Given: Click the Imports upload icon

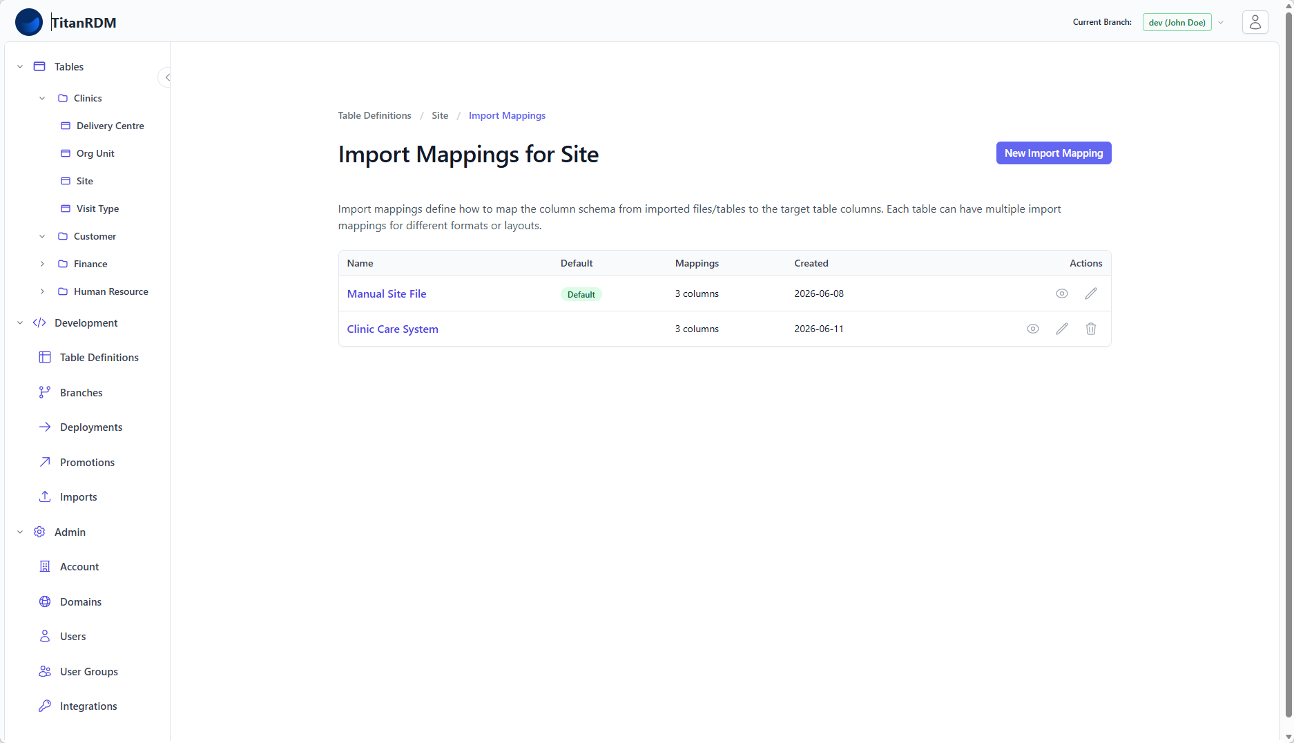Looking at the screenshot, I should point(45,496).
